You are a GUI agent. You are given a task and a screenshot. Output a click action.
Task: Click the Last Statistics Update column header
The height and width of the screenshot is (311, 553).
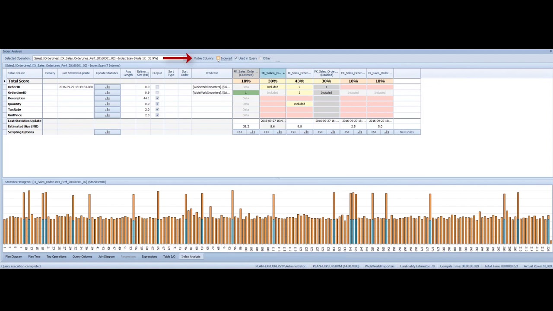(76, 73)
